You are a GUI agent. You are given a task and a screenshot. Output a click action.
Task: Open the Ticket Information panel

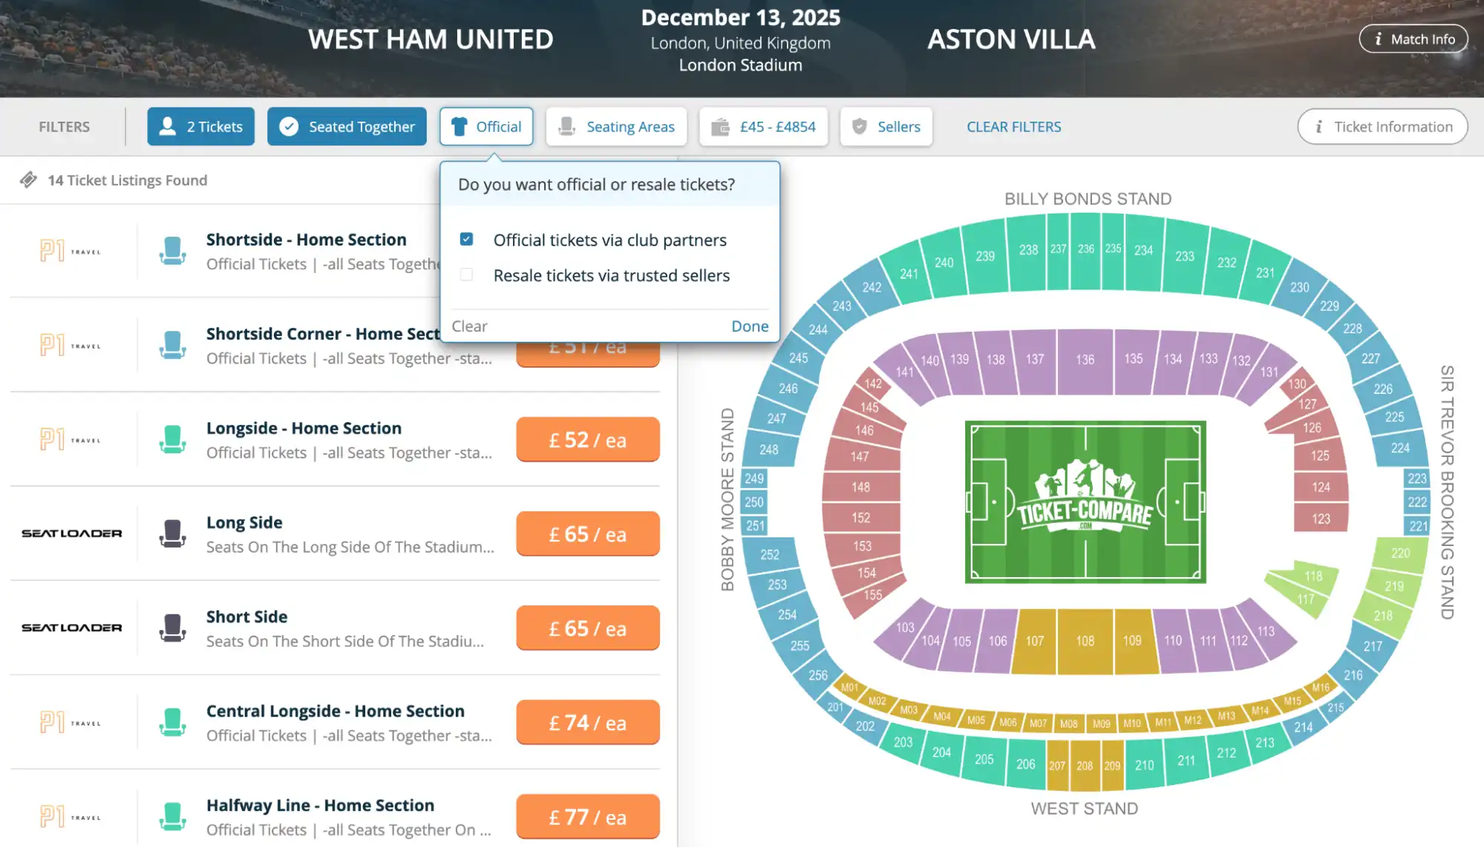(1382, 126)
